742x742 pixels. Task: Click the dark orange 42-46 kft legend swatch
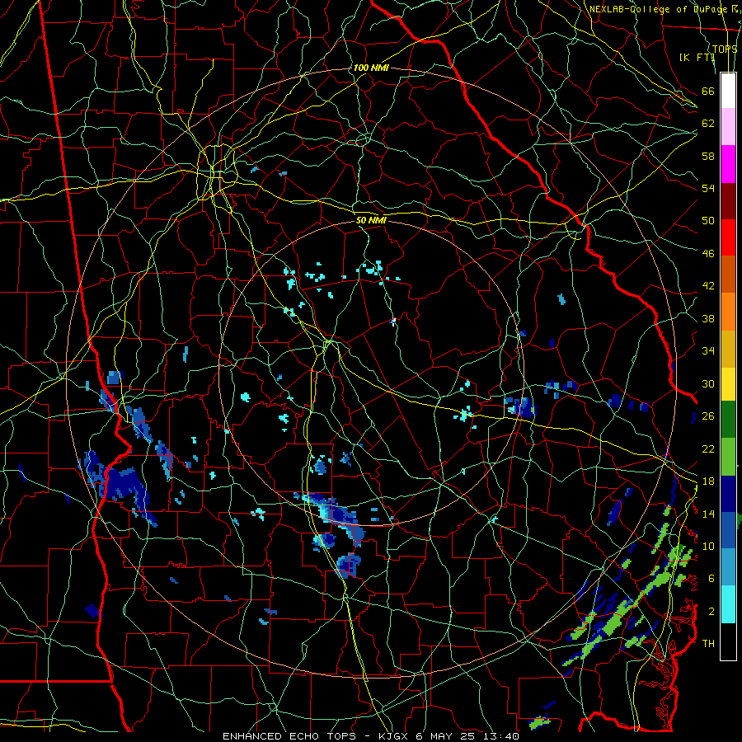point(728,274)
